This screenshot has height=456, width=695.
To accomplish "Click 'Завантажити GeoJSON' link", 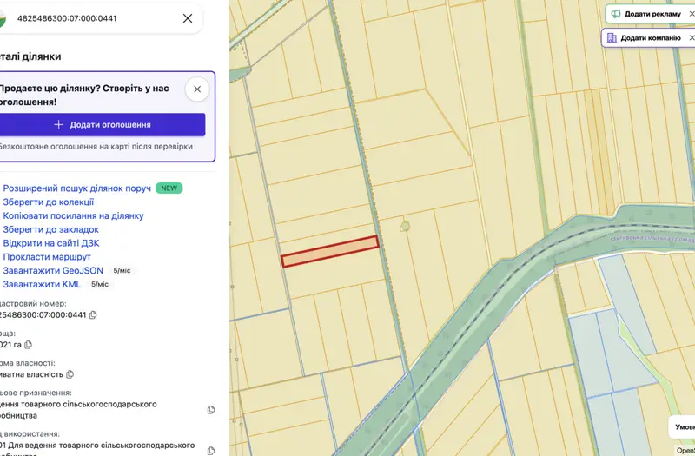I will (53, 271).
